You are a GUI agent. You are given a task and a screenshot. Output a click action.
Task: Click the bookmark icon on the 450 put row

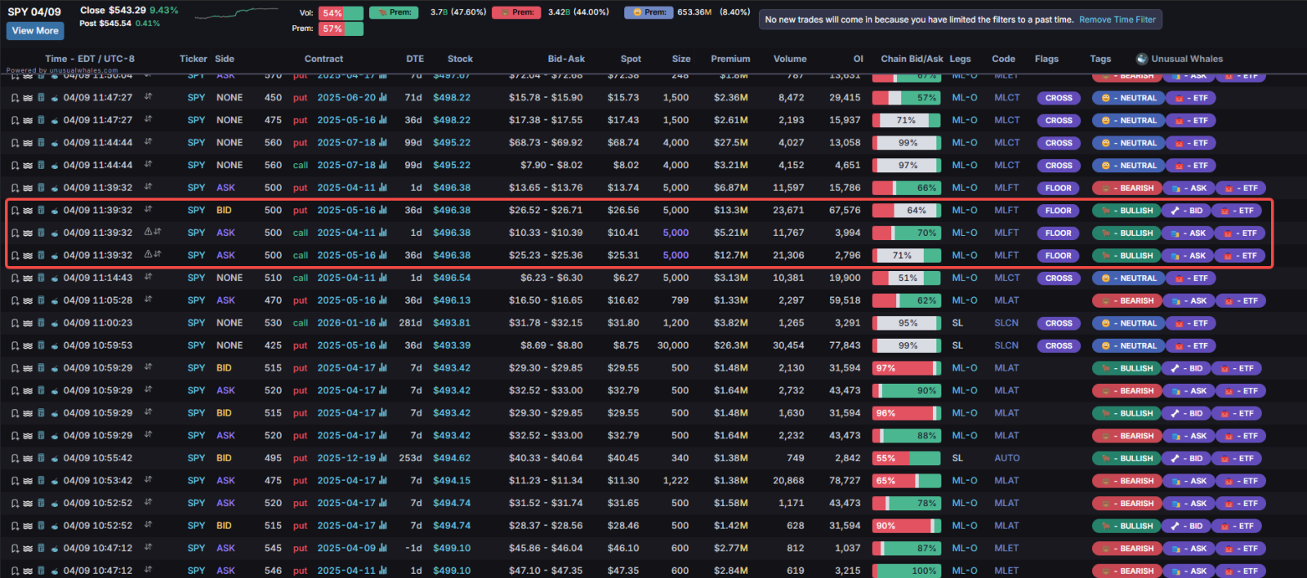[15, 98]
